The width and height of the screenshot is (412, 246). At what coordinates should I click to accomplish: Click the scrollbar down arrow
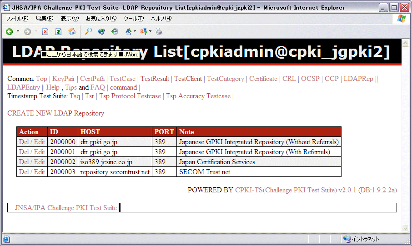pyautogui.click(x=406, y=229)
